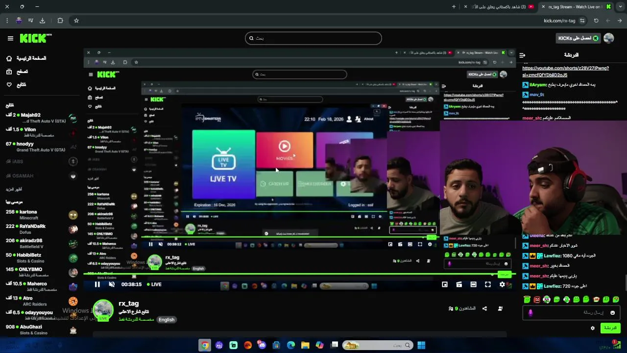Image resolution: width=627 pixels, height=353 pixels.
Task: Open the following item with heart icon
Action: coord(16,85)
